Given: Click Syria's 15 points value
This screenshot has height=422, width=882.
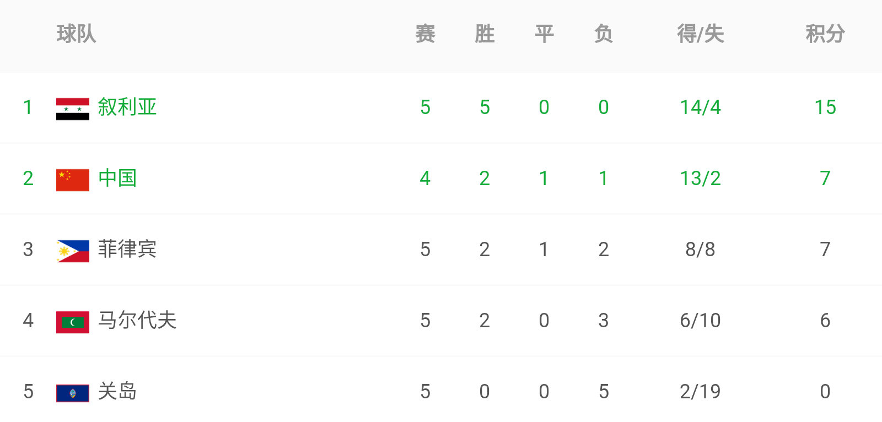Looking at the screenshot, I should 825,107.
